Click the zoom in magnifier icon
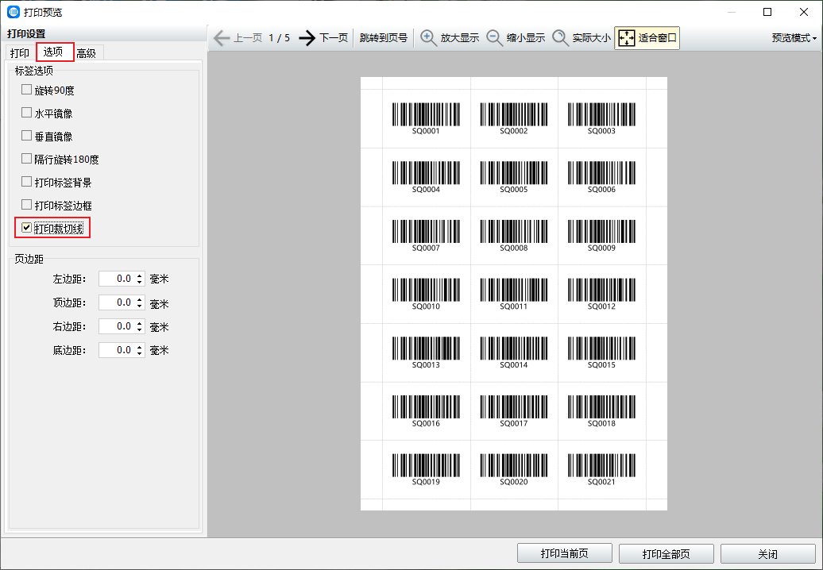Image resolution: width=823 pixels, height=570 pixels. 428,38
